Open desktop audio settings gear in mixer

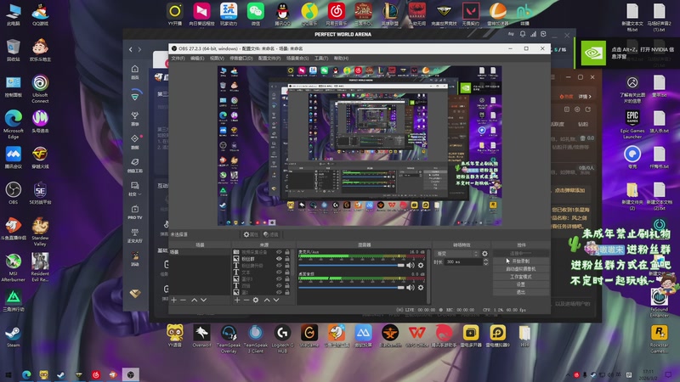(421, 287)
